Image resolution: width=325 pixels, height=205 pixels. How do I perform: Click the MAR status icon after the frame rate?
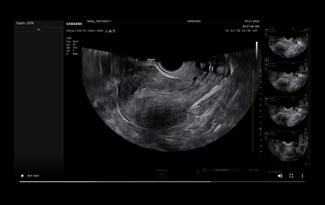tap(106, 32)
